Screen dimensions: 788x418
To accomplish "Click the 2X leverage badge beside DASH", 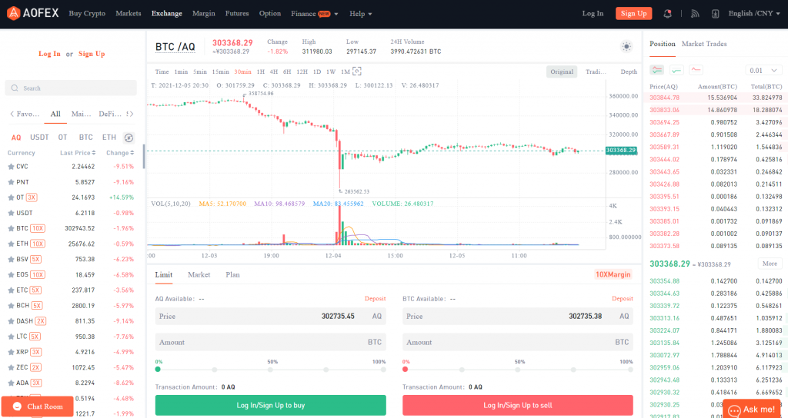I will 41,321.
